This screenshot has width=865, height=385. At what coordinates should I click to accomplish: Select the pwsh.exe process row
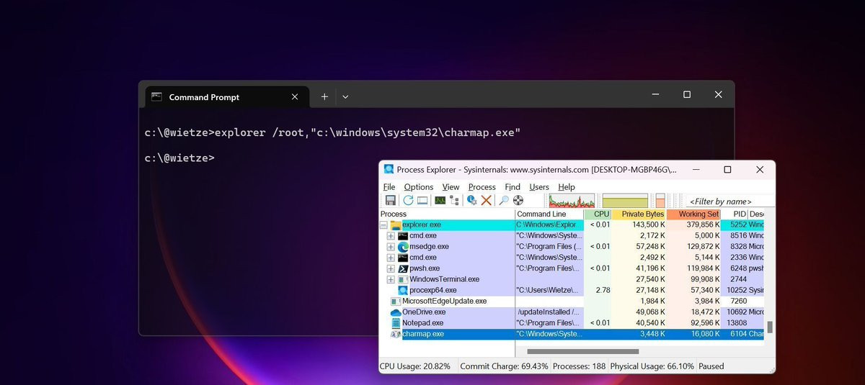tap(572, 268)
